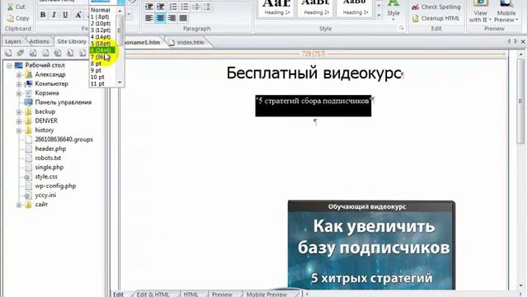Toggle bold formatting

43,15
